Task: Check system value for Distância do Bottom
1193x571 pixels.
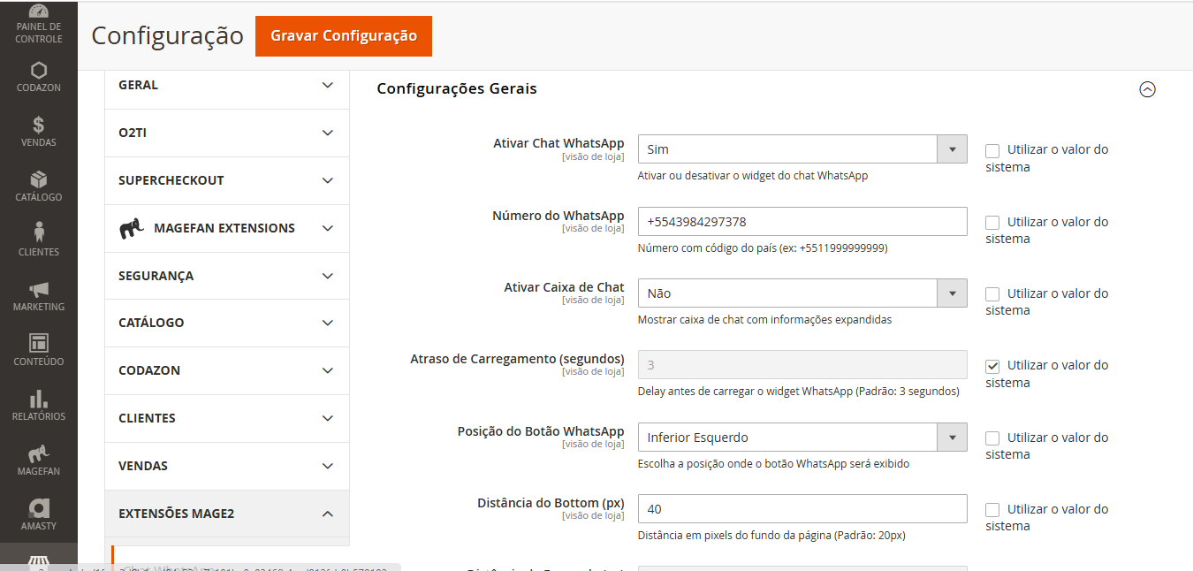Action: coord(992,510)
